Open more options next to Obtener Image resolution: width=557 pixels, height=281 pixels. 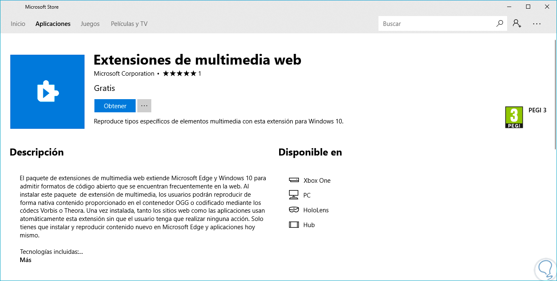[x=144, y=106]
